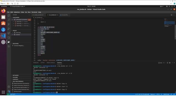
Task: Open Remote Explorer view in activity bar
Action: tap(9, 37)
